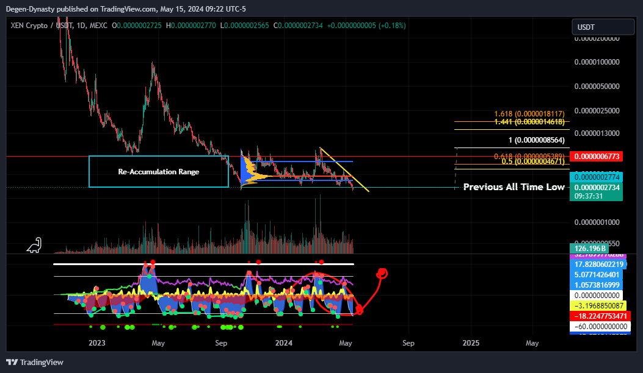The height and width of the screenshot is (373, 643).
Task: Click the open value O0.0000002725
Action: click(137, 26)
